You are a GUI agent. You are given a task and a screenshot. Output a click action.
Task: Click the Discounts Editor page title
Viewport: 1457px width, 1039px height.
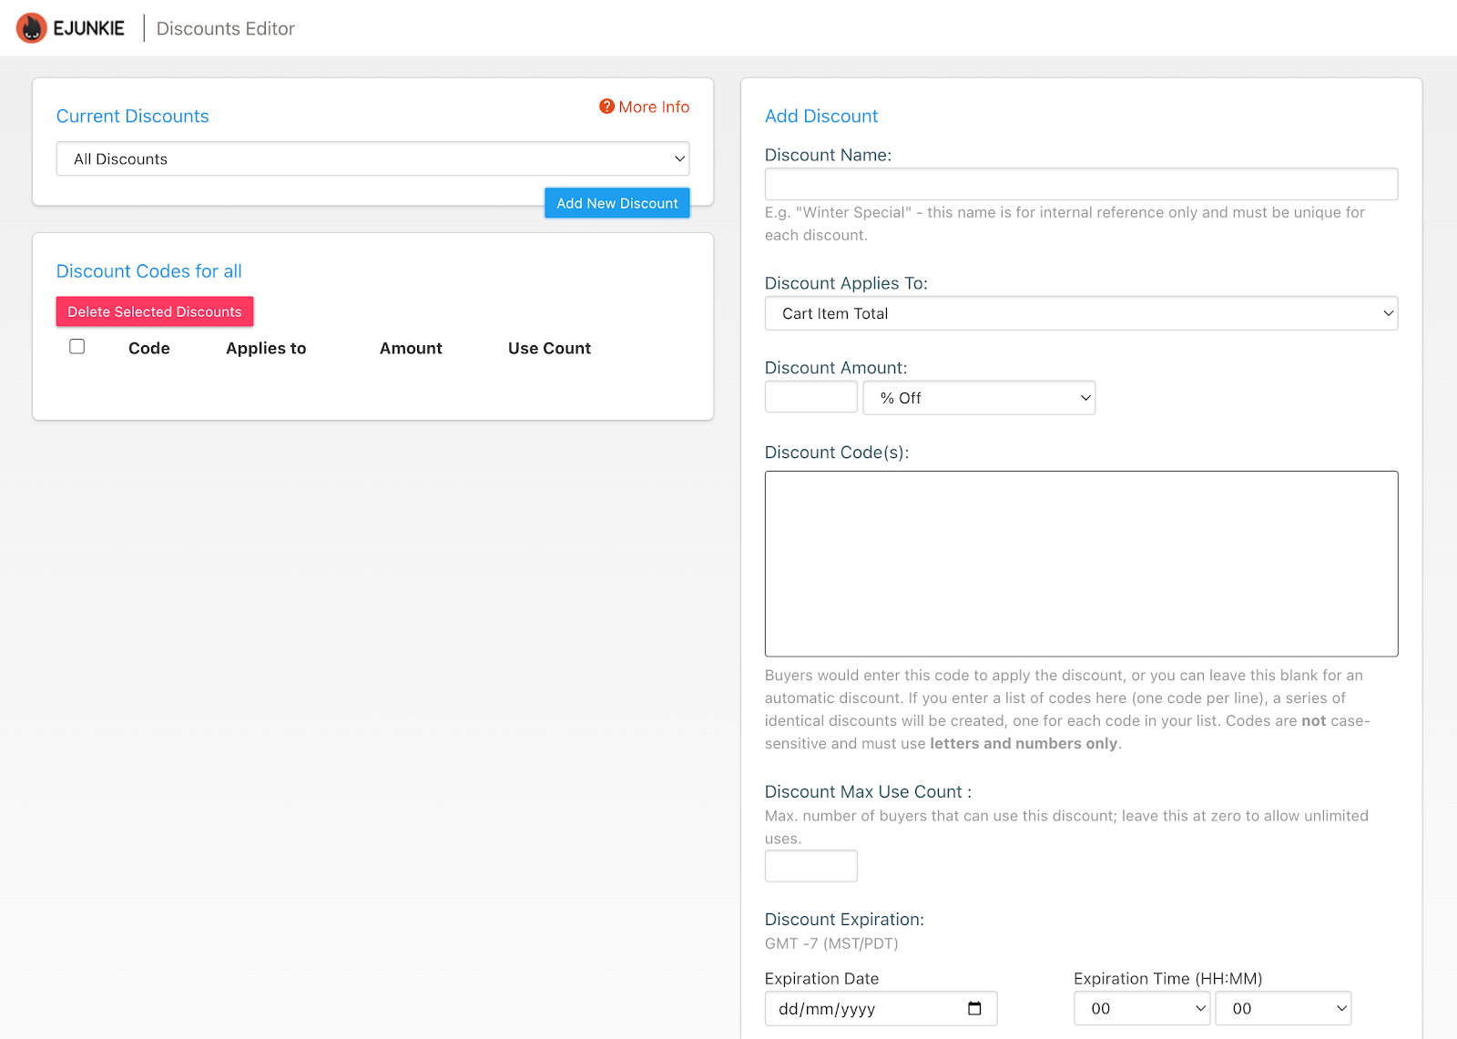click(x=226, y=28)
